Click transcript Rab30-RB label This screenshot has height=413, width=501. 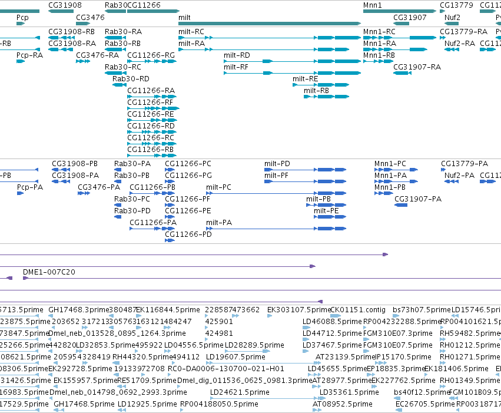pyautogui.click(x=122, y=44)
